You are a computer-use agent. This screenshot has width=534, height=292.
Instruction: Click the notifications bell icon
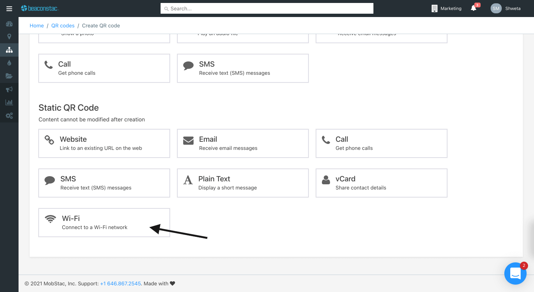pos(474,9)
